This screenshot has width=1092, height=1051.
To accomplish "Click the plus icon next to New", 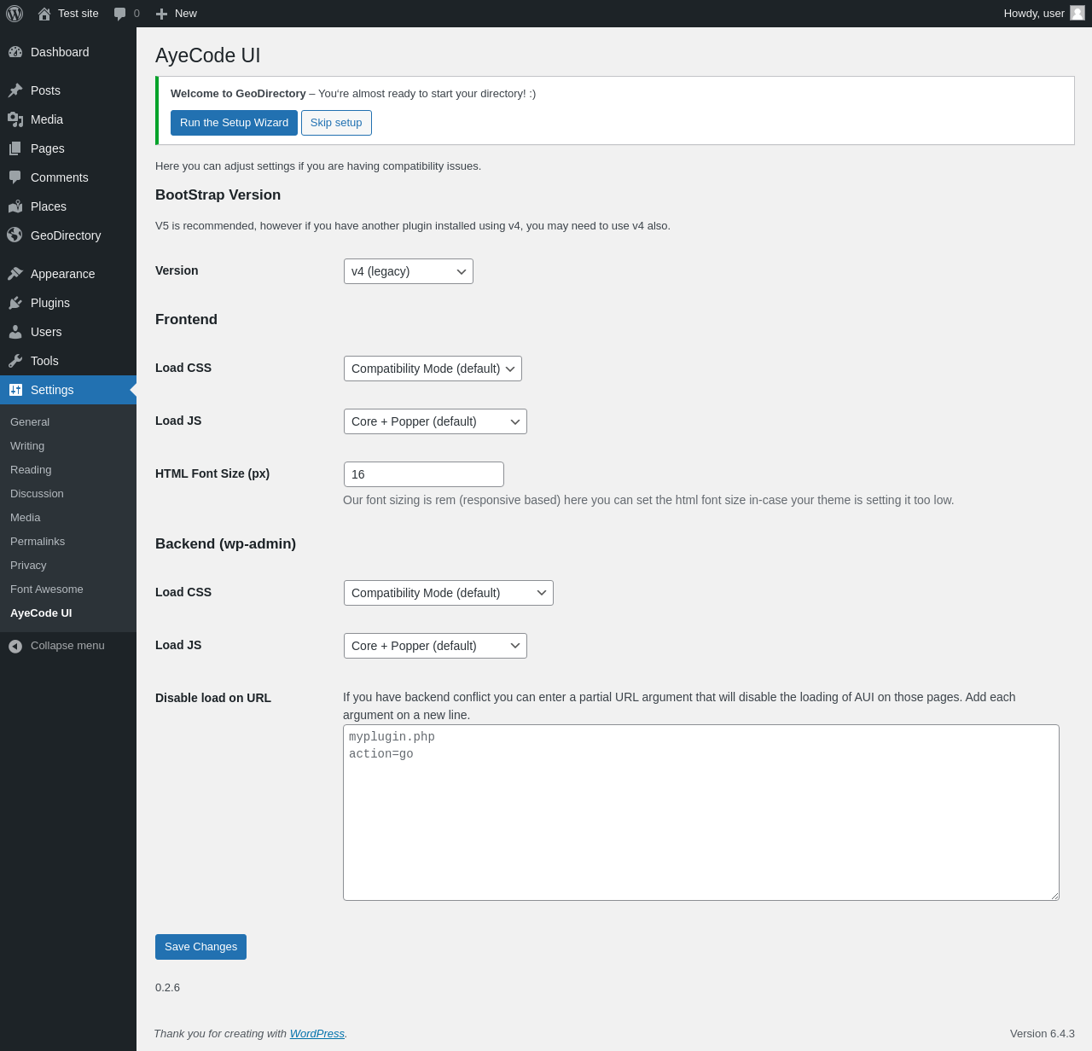I will click(162, 14).
